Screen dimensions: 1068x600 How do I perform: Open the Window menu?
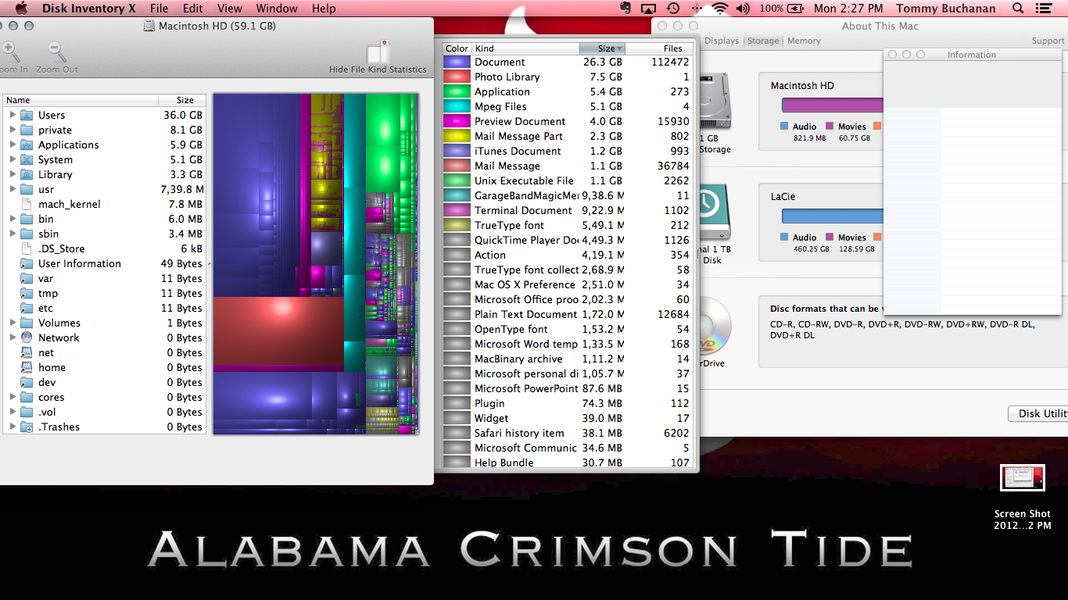pyautogui.click(x=277, y=9)
